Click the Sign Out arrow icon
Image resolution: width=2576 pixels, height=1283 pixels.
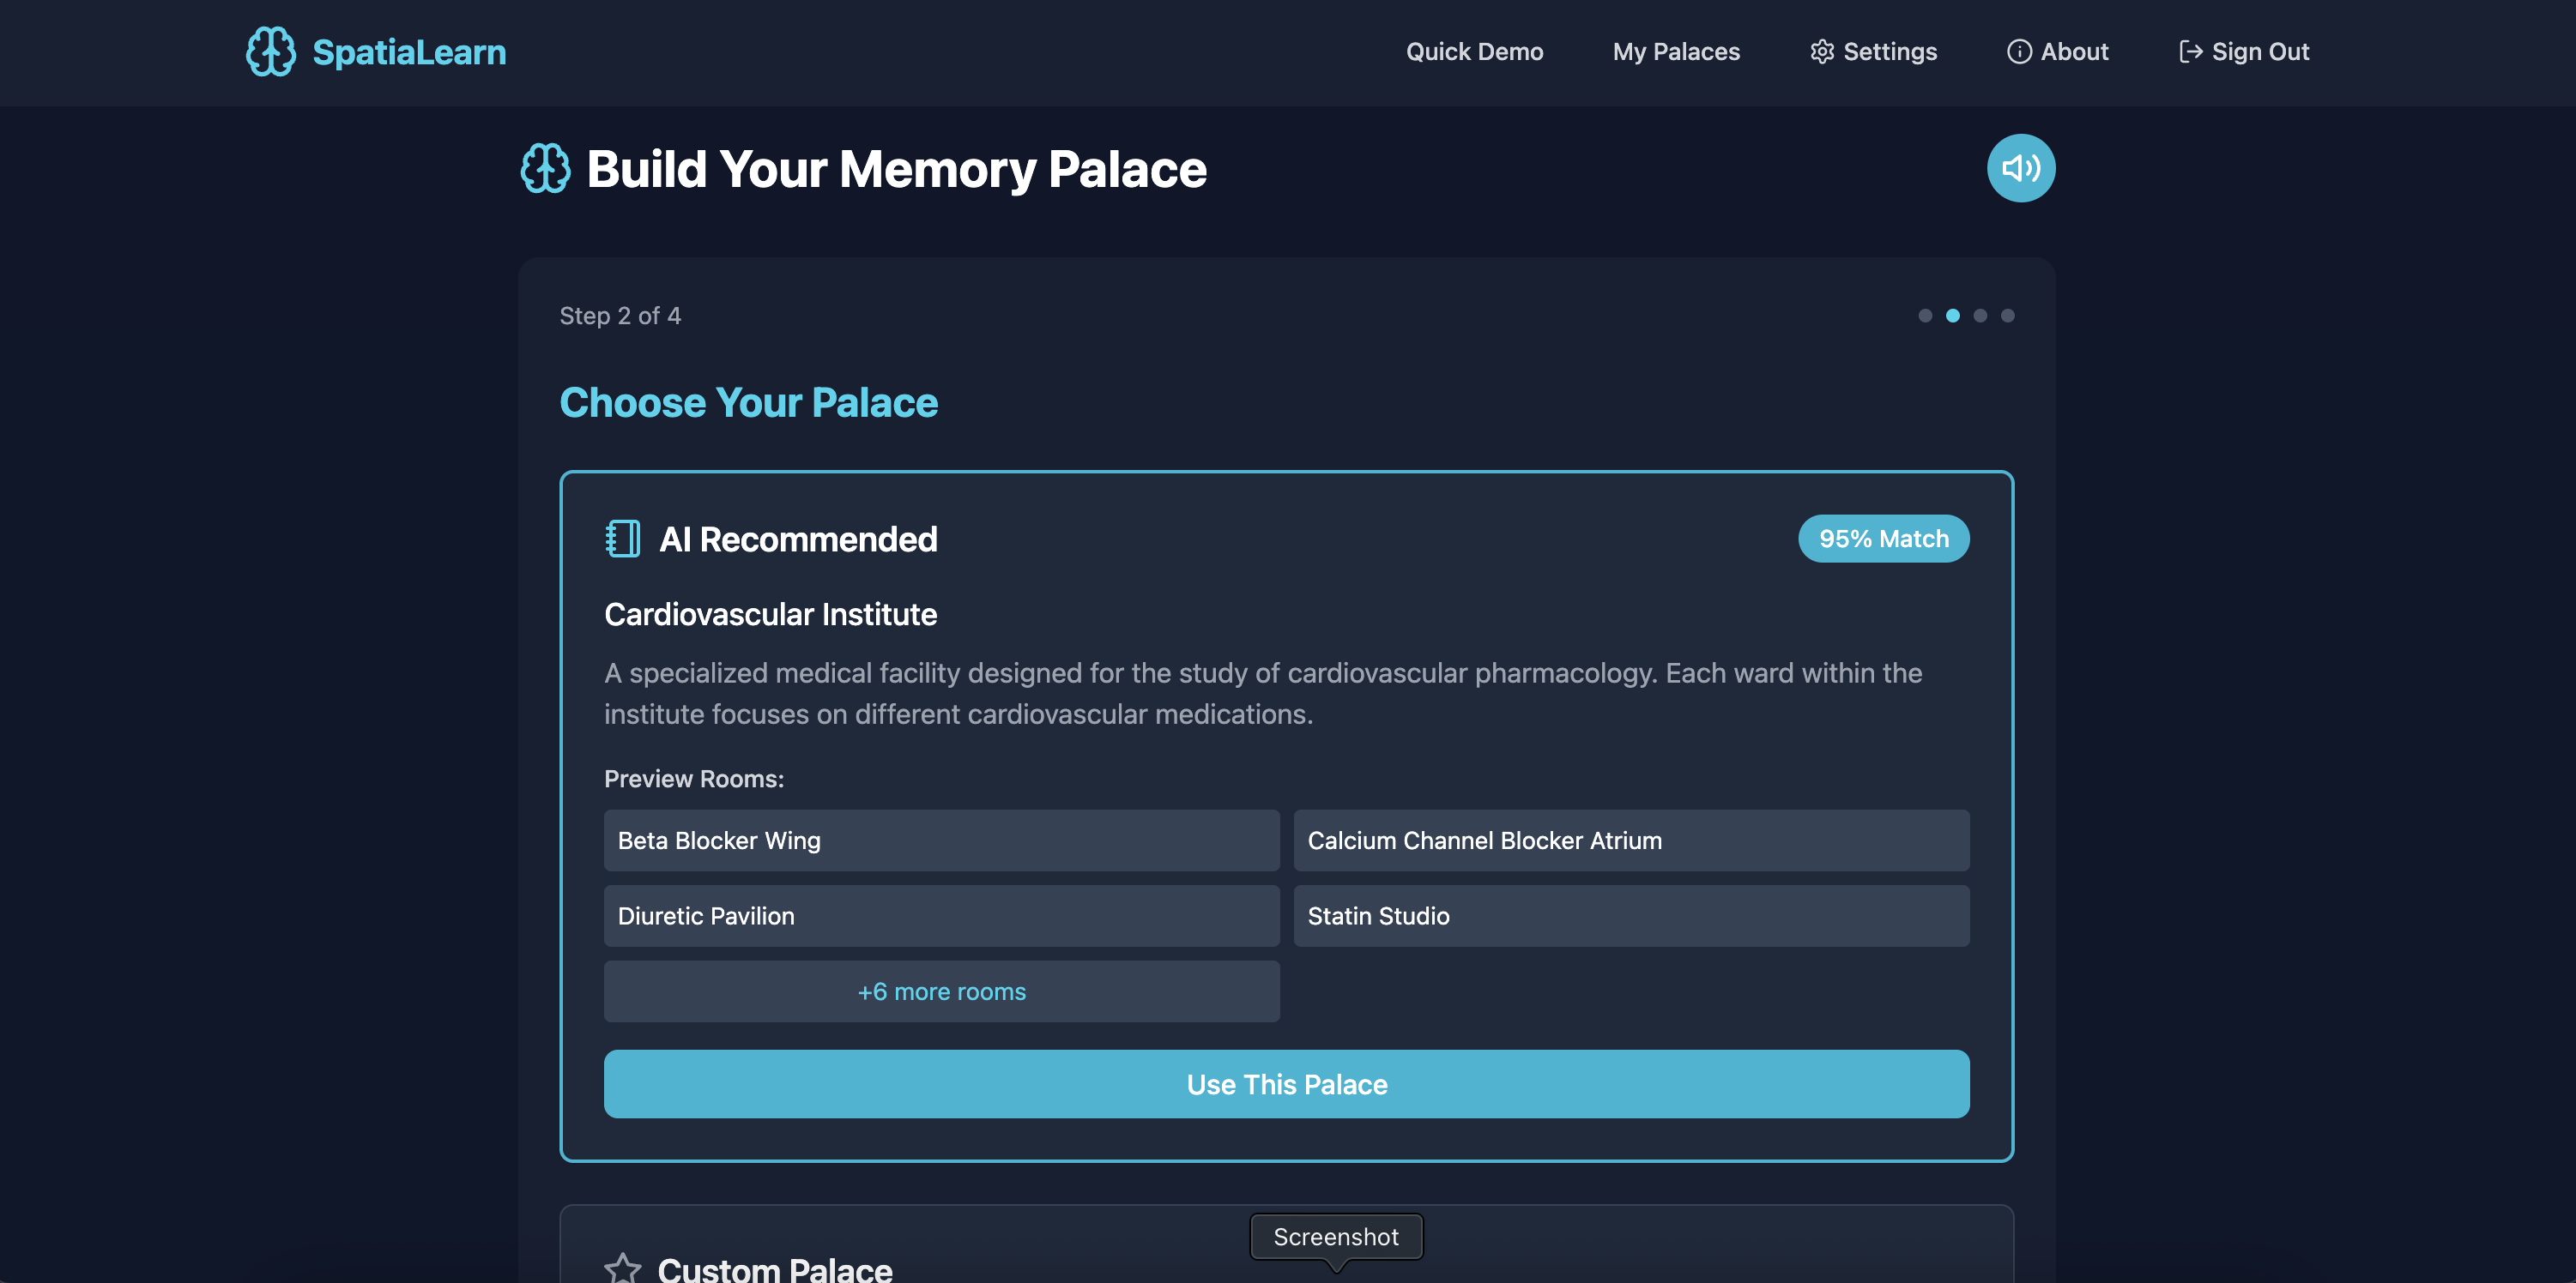[2190, 52]
